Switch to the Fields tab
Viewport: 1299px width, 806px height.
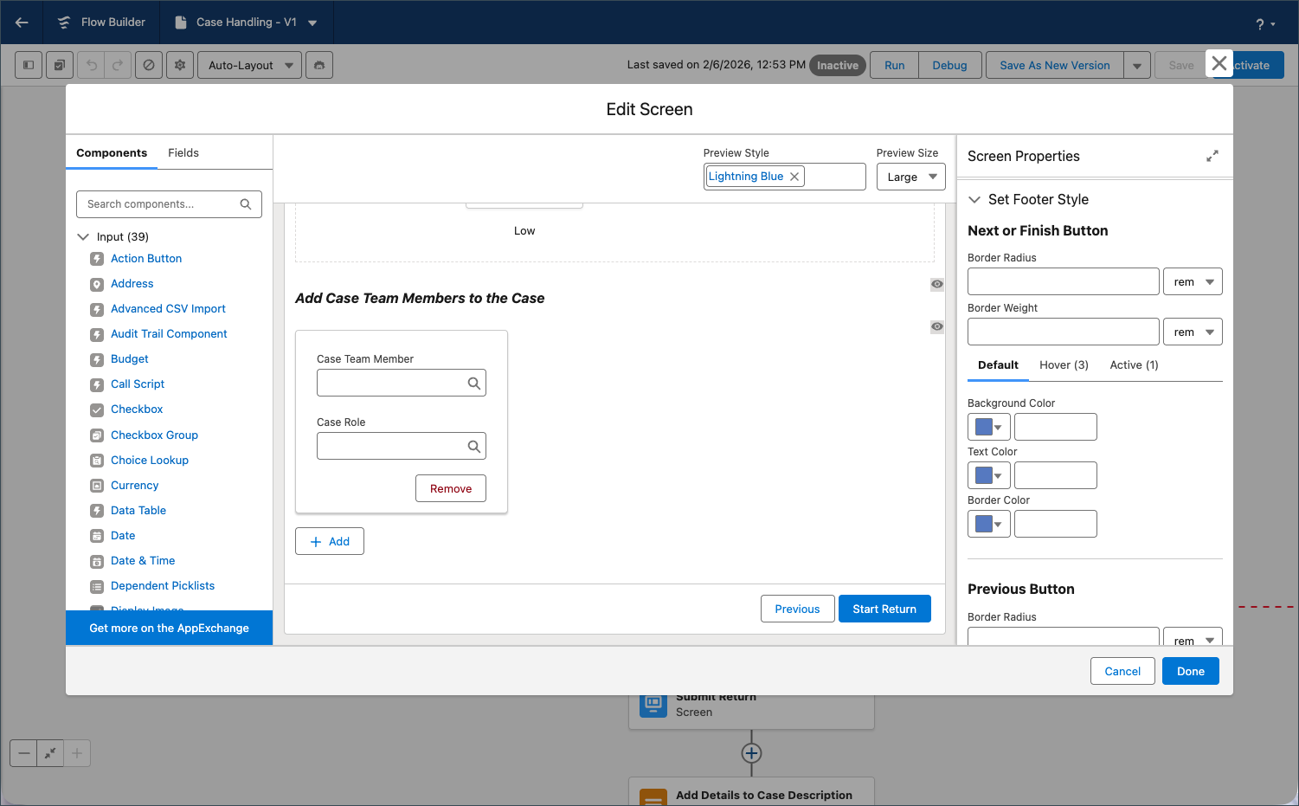183,153
